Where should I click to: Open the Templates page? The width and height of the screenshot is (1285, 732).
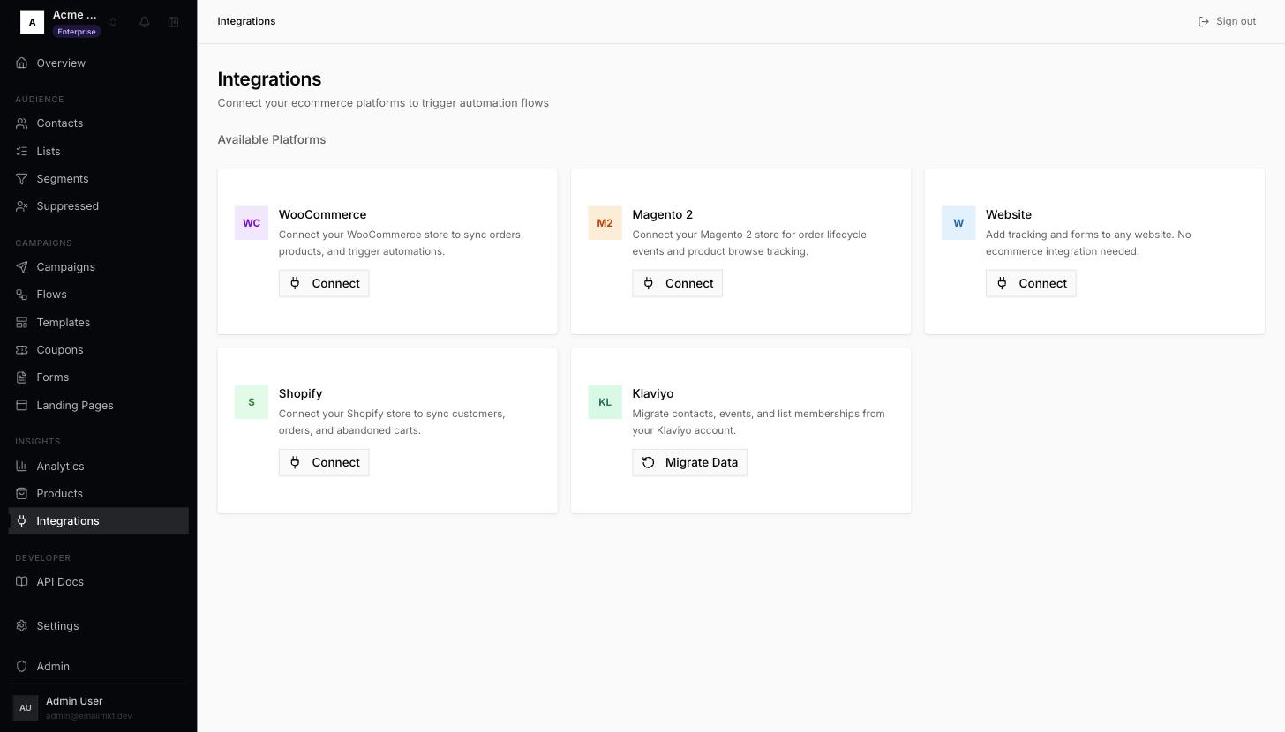(x=99, y=323)
